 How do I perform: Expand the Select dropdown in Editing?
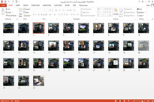pos(140,16)
